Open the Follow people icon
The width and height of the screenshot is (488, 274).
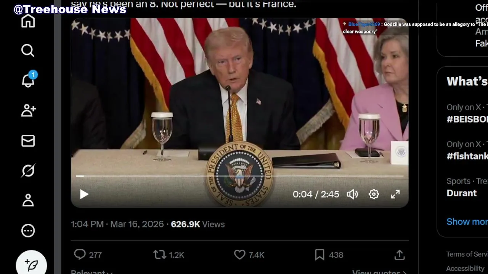(28, 110)
